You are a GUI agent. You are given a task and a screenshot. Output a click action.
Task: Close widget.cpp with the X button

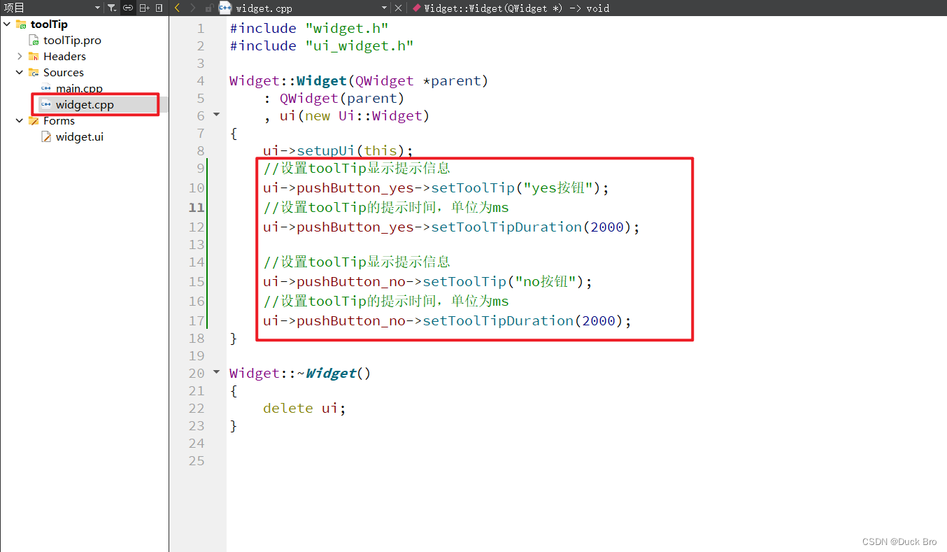[x=398, y=8]
